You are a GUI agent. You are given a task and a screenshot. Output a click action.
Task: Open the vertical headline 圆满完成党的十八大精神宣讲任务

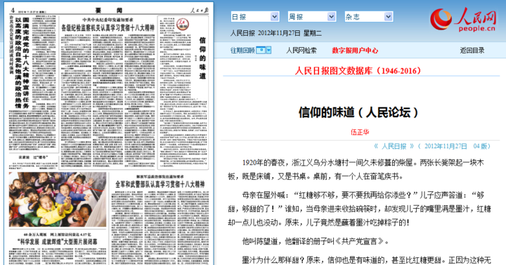[26, 63]
